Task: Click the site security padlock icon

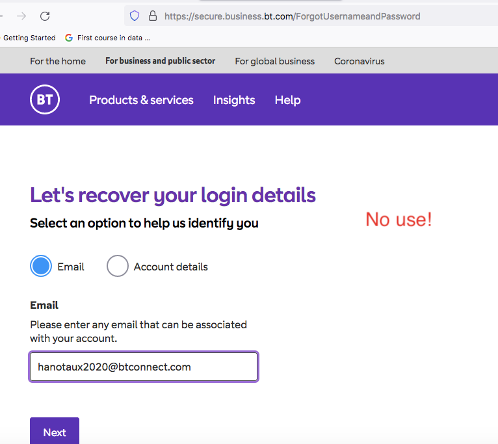Action: click(153, 16)
